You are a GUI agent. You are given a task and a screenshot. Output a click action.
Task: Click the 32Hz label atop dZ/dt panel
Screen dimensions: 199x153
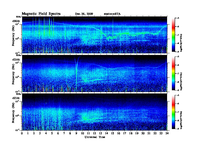click(19, 94)
